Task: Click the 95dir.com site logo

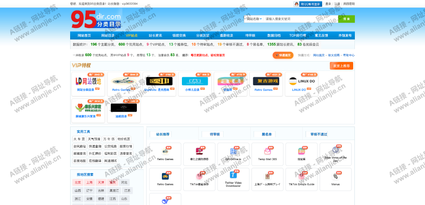Action: (96, 20)
